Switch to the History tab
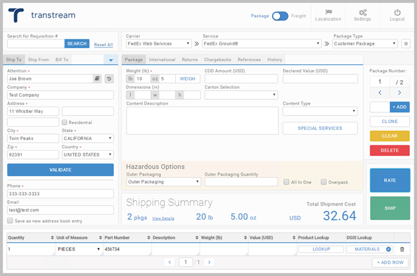 (x=275, y=60)
